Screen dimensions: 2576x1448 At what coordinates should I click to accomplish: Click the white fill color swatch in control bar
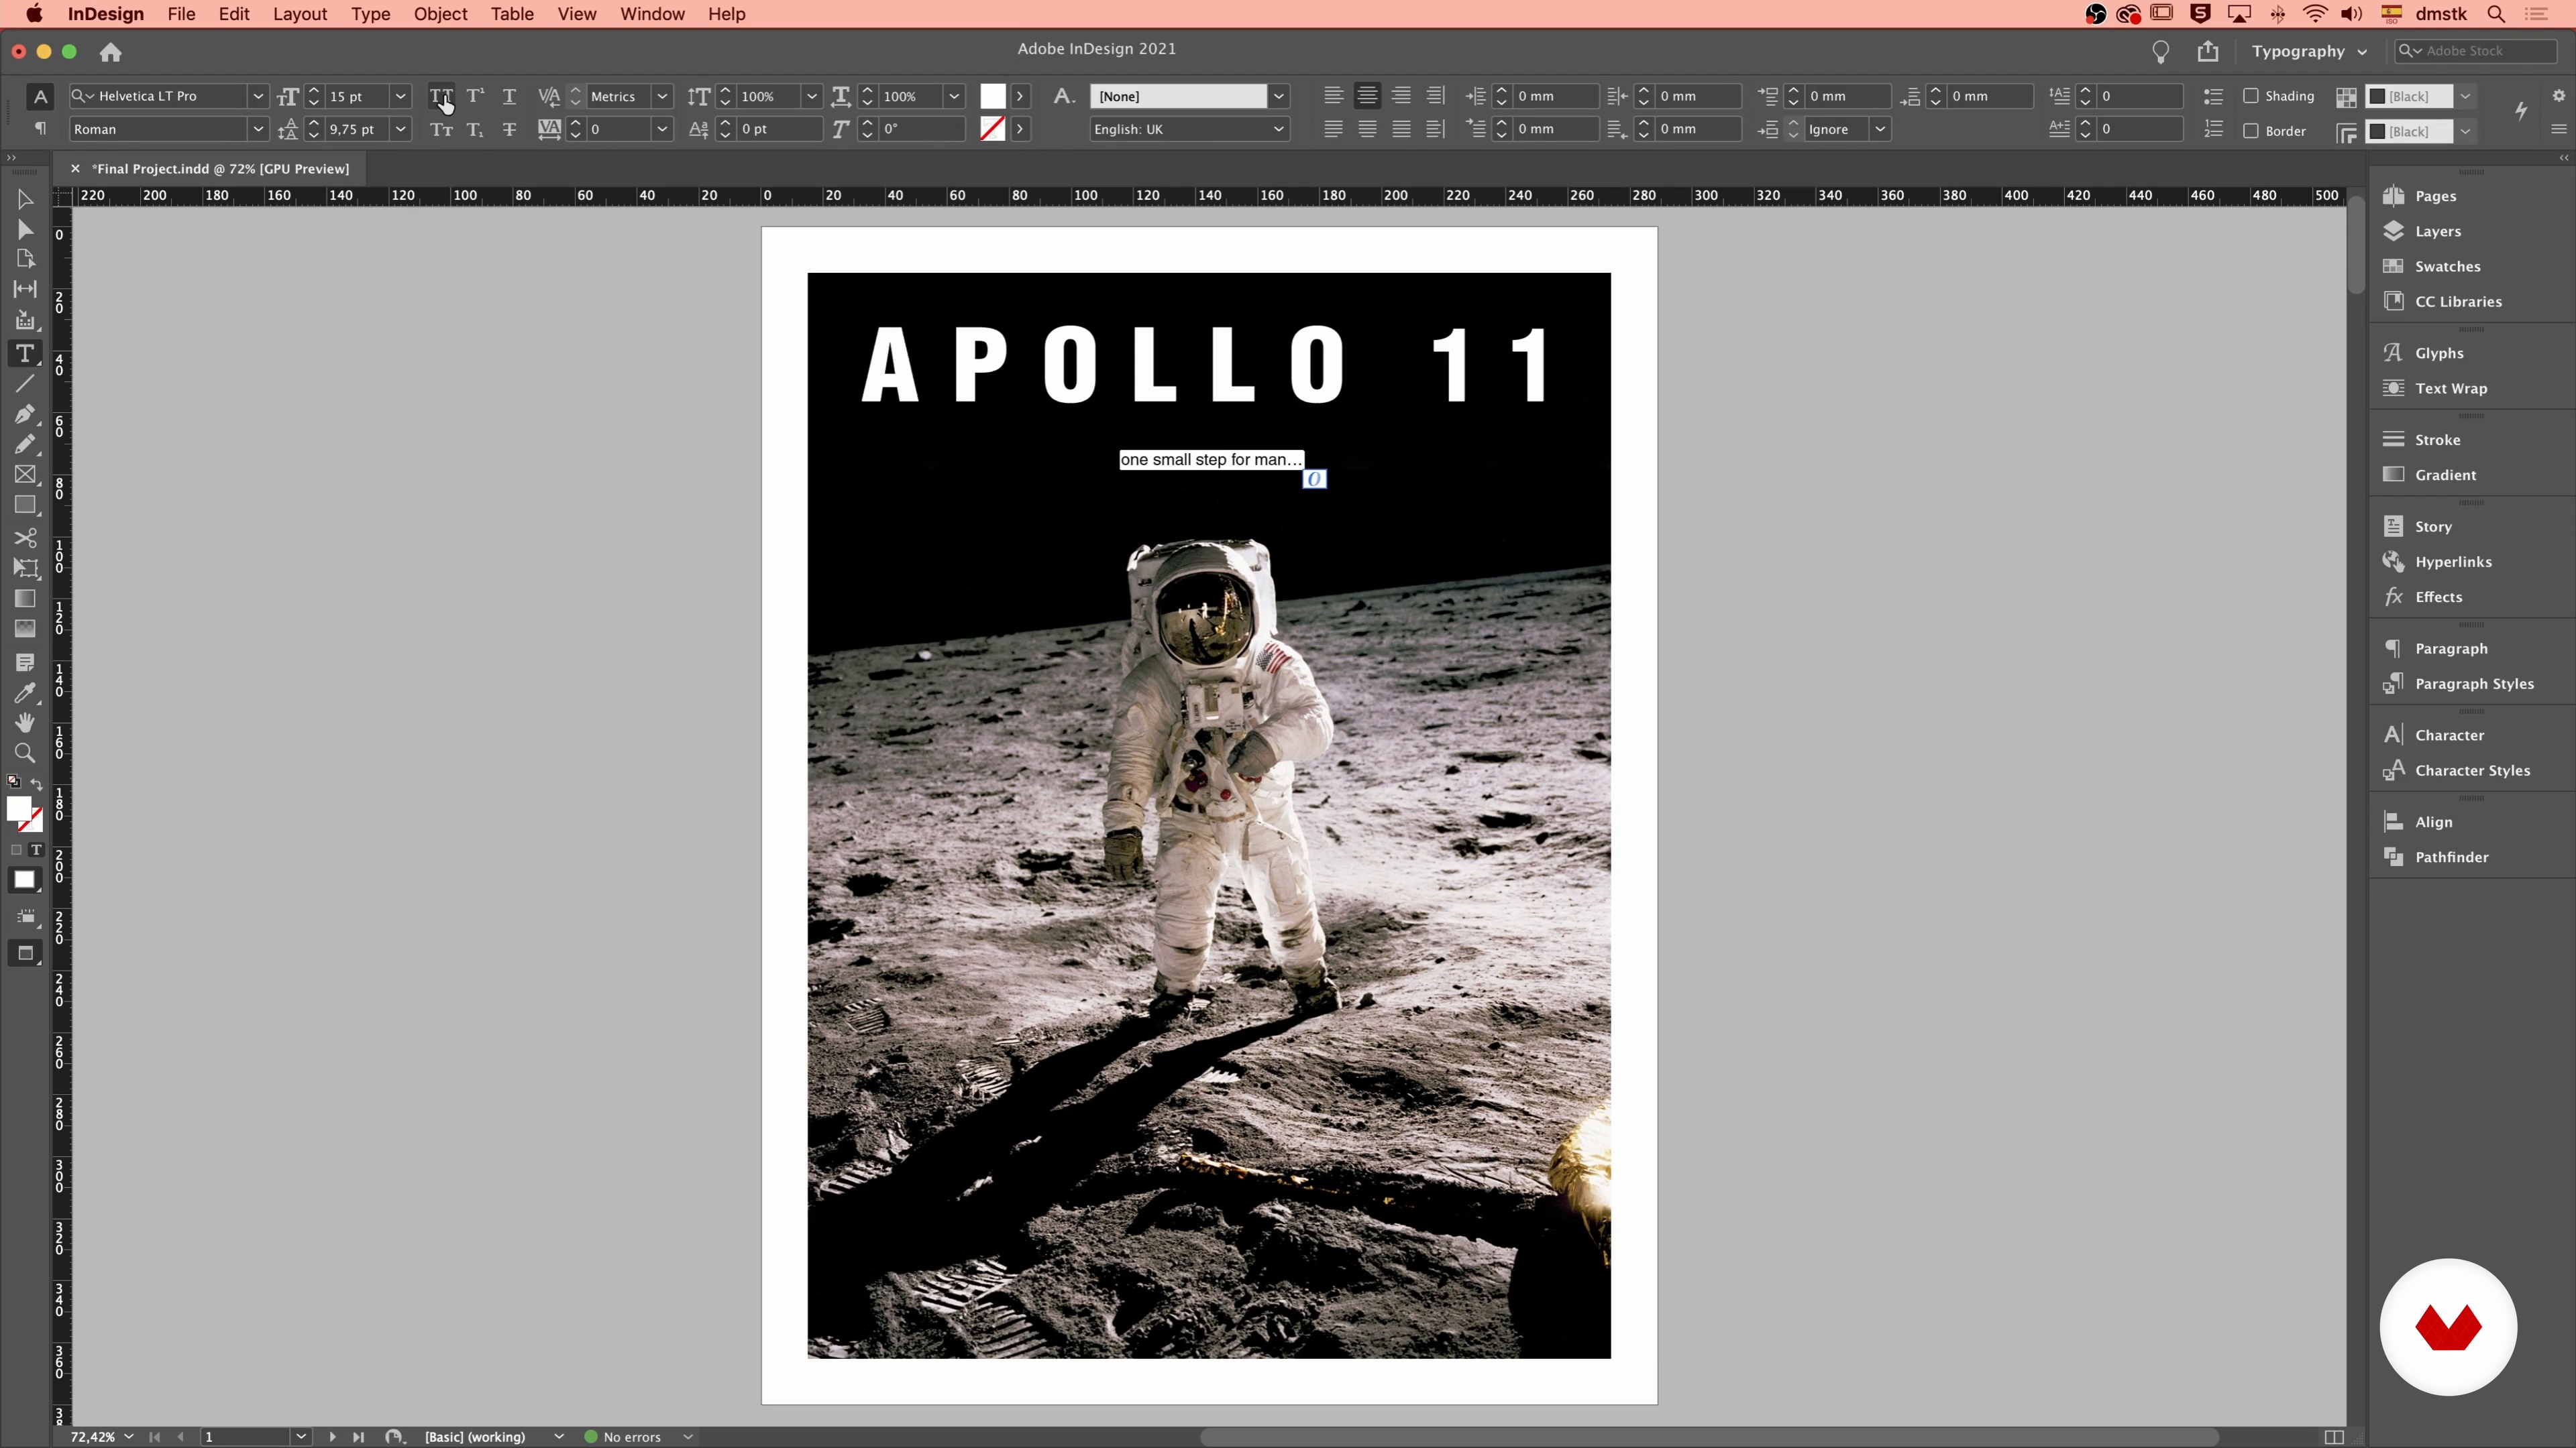pyautogui.click(x=992, y=96)
